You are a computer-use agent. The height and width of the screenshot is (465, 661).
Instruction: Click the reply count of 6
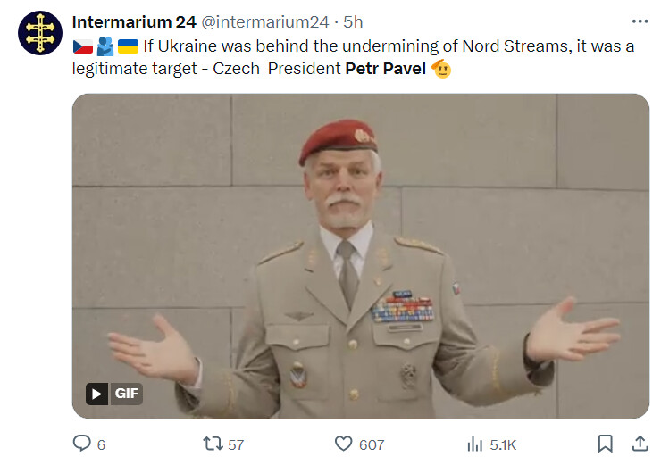(x=101, y=444)
